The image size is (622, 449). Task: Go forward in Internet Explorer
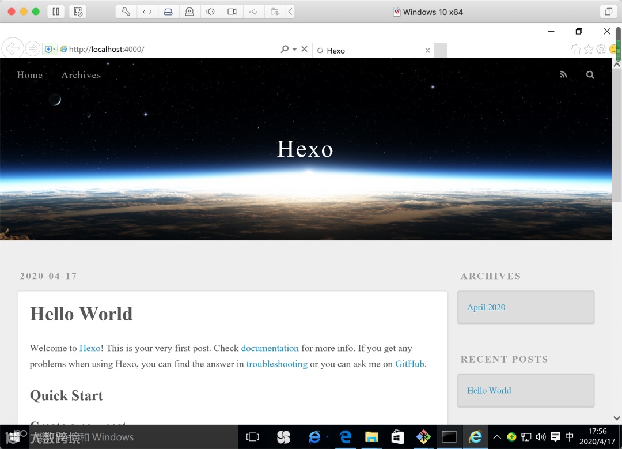[x=32, y=49]
